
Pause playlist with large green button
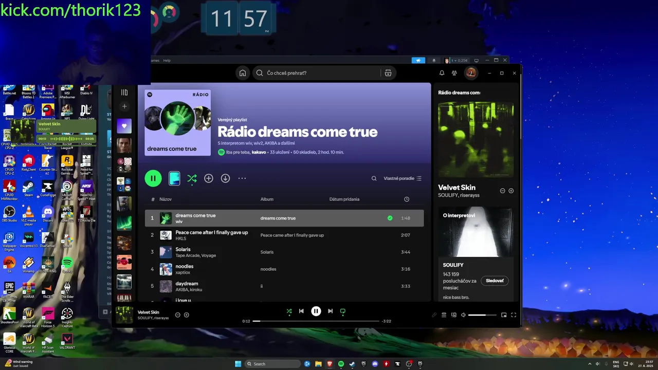[153, 178]
